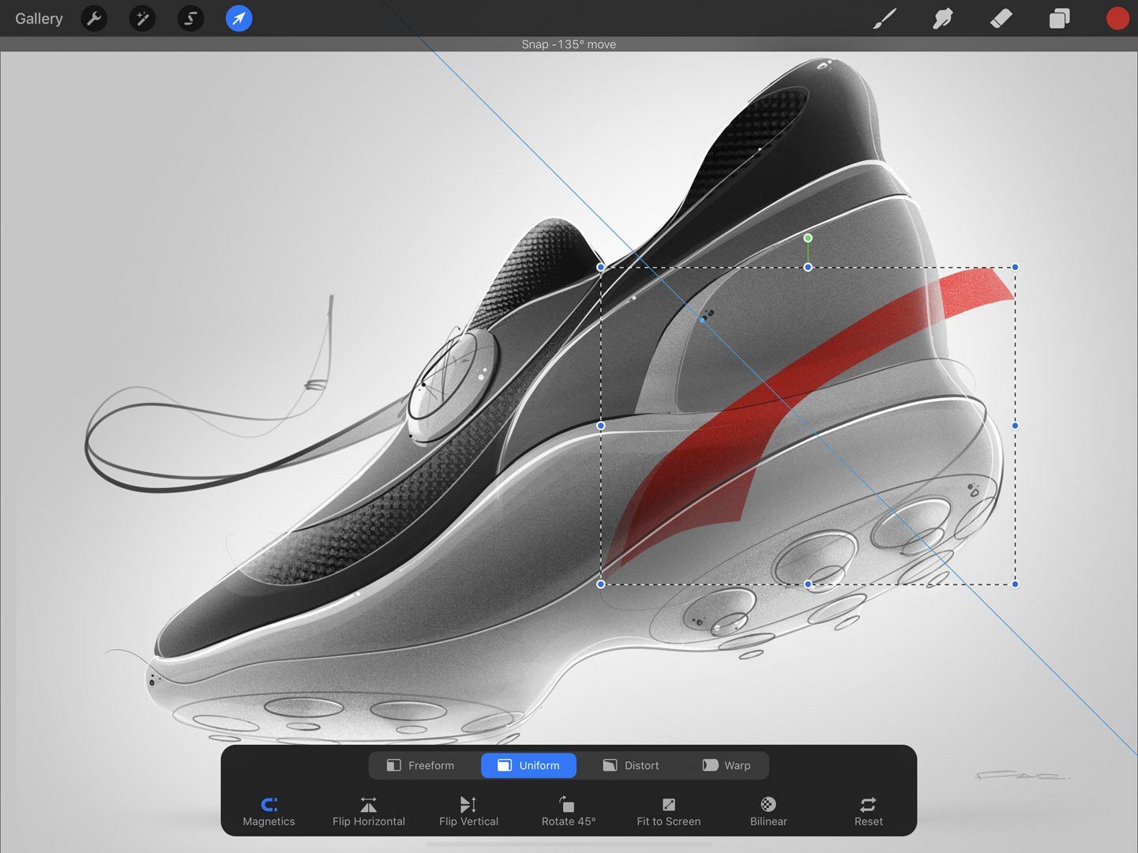Activate the Selection tool

point(190,18)
